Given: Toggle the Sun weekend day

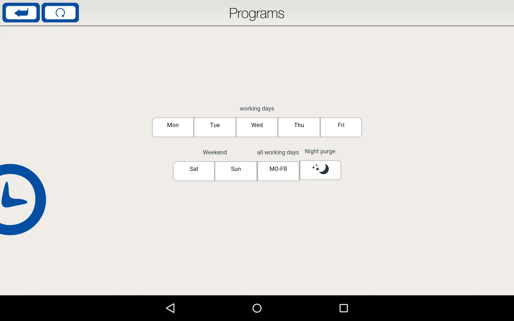Looking at the screenshot, I should click(x=235, y=169).
